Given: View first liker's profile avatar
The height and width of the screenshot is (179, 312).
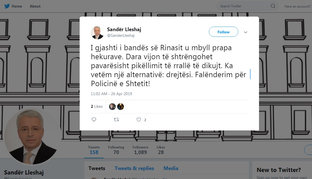Looking at the screenshot, I should tap(112, 107).
